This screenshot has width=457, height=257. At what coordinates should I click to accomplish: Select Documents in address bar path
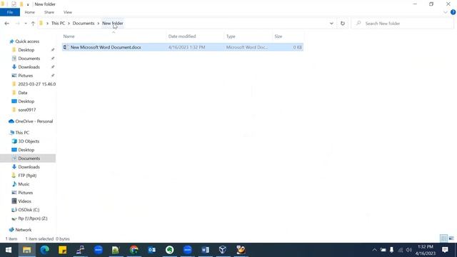(x=84, y=24)
